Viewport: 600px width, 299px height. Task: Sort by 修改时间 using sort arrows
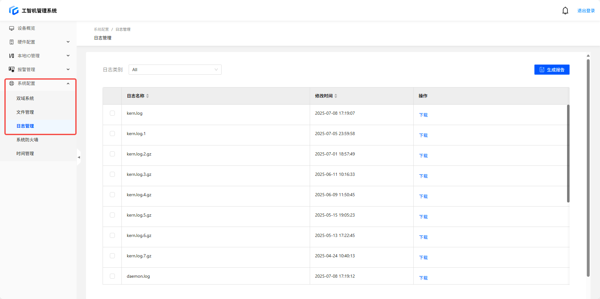[x=336, y=96]
